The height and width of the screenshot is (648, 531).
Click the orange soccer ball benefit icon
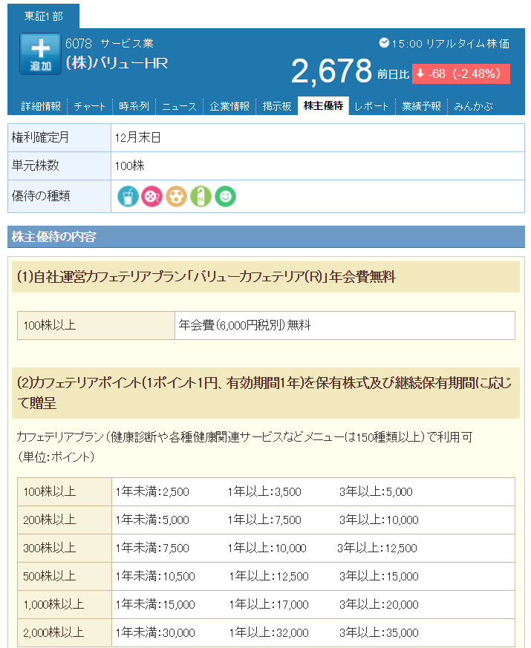tap(177, 196)
